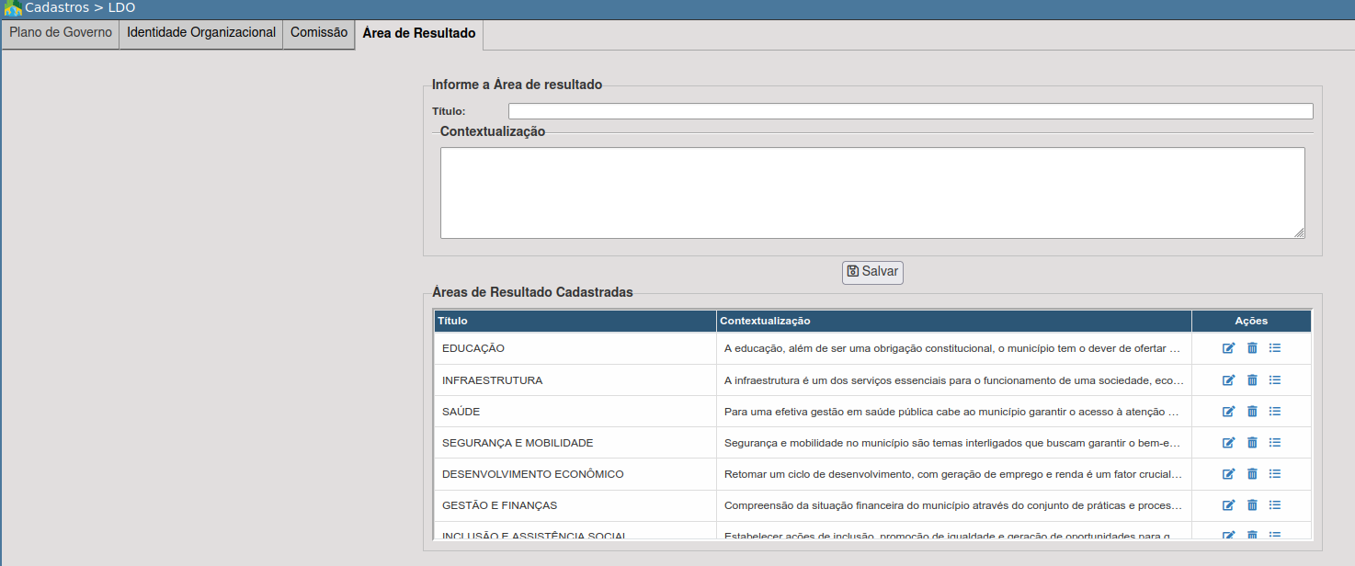Viewport: 1355px width, 566px height.
Task: Edit the SEGURANÇA E MOBILIDADE entry
Action: pos(1228,442)
